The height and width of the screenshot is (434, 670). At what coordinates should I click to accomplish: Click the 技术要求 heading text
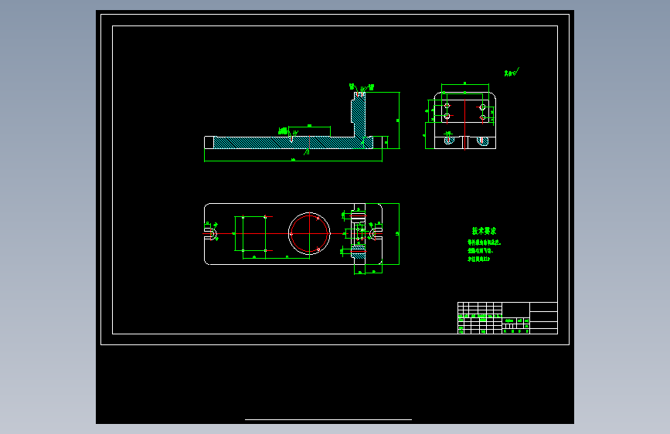point(484,231)
